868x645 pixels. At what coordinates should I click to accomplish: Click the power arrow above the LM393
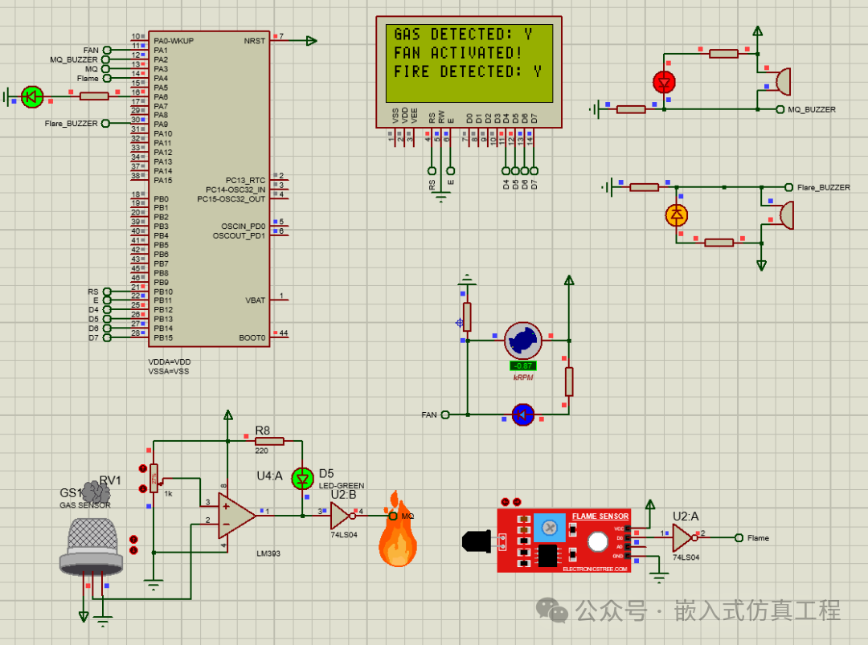tap(228, 415)
